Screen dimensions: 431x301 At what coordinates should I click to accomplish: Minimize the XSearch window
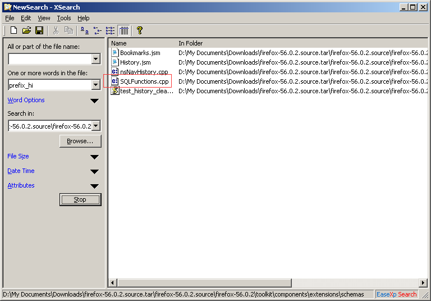tap(404, 7)
